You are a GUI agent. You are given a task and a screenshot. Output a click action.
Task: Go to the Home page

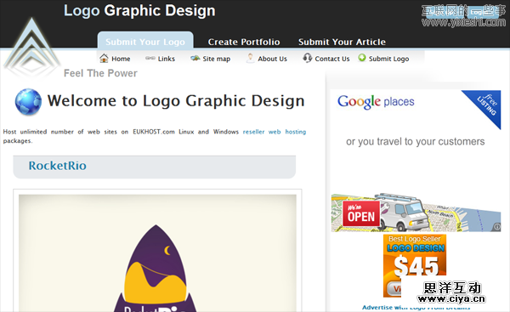[121, 59]
